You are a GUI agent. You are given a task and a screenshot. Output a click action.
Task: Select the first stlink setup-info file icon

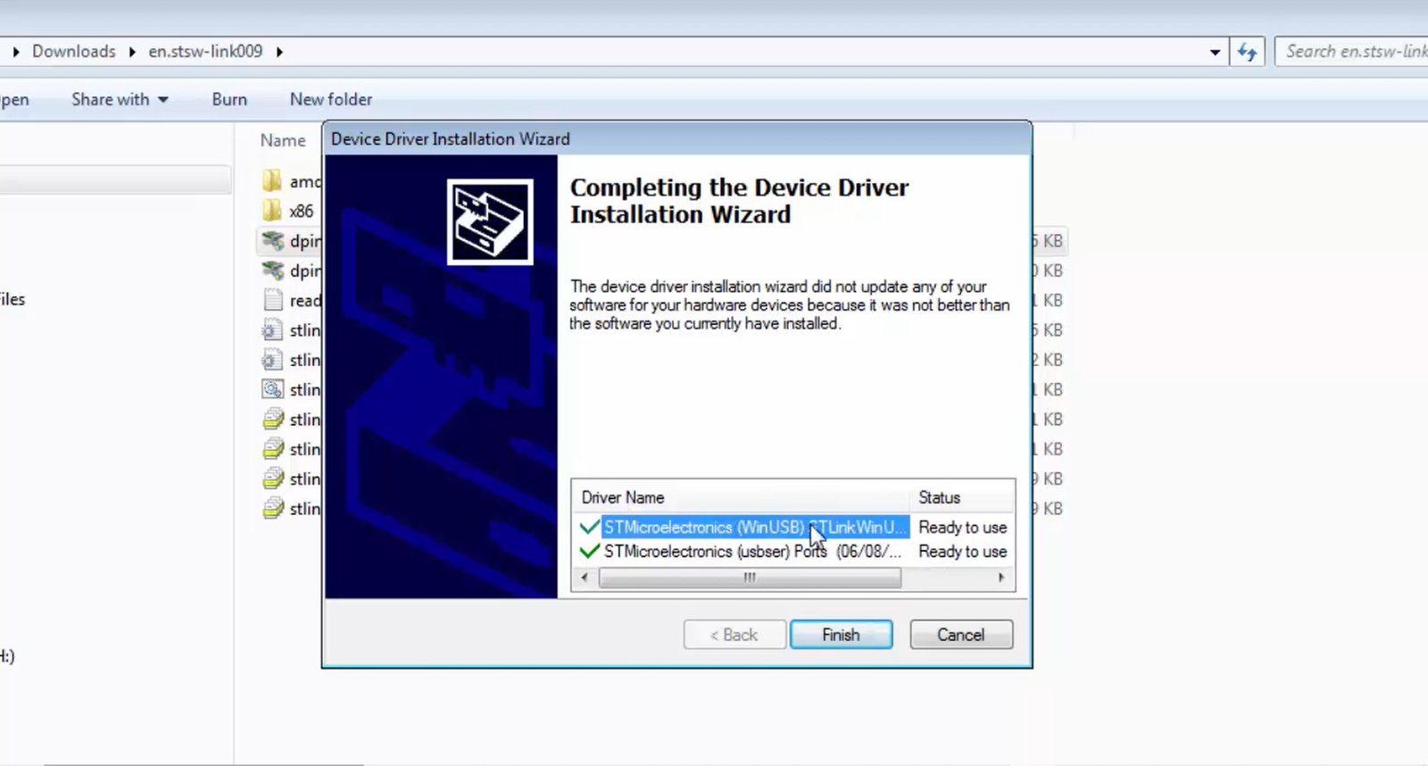tap(272, 330)
